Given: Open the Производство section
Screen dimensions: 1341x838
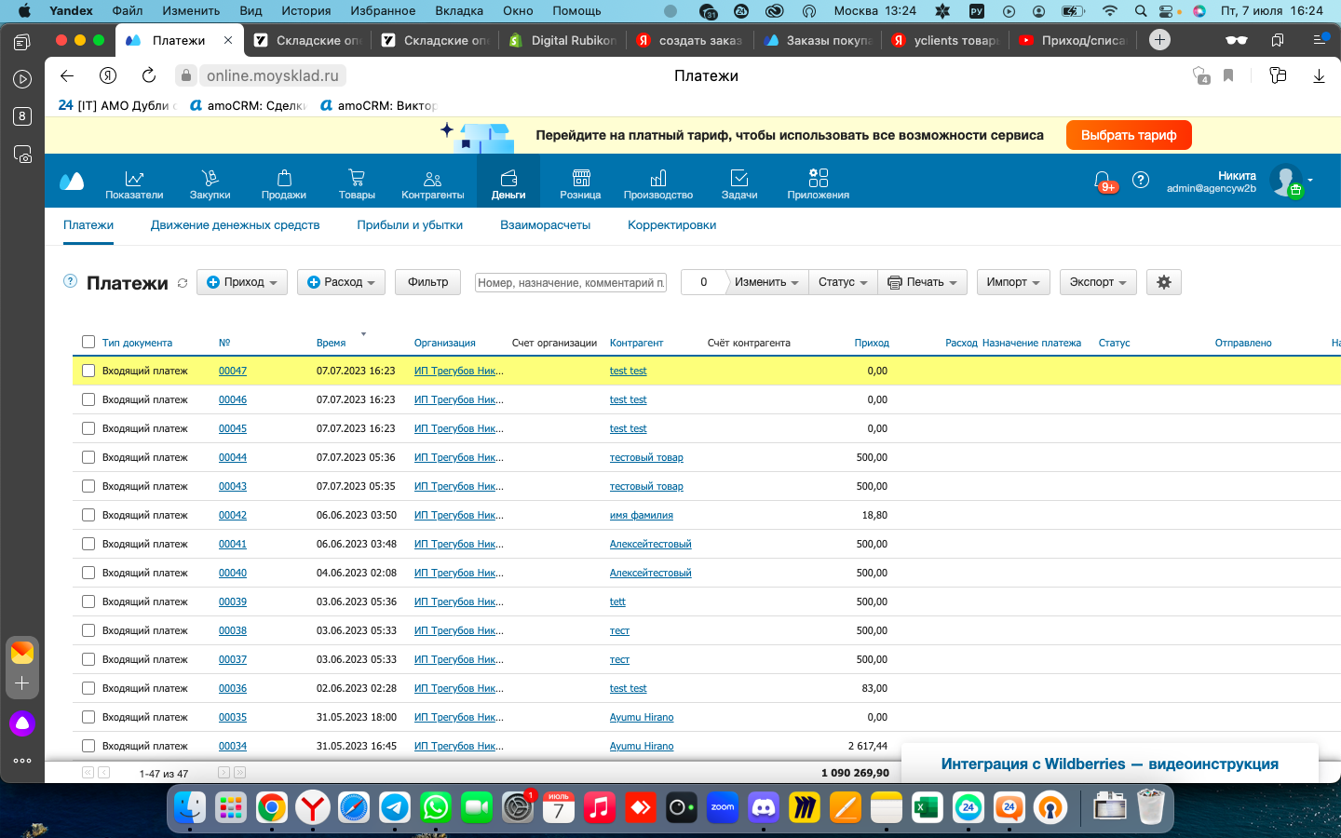Looking at the screenshot, I should click(x=658, y=183).
